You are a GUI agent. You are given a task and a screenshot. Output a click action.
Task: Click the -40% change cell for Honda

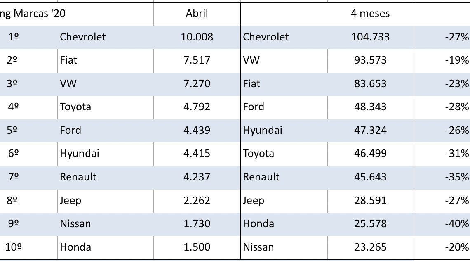point(457,223)
